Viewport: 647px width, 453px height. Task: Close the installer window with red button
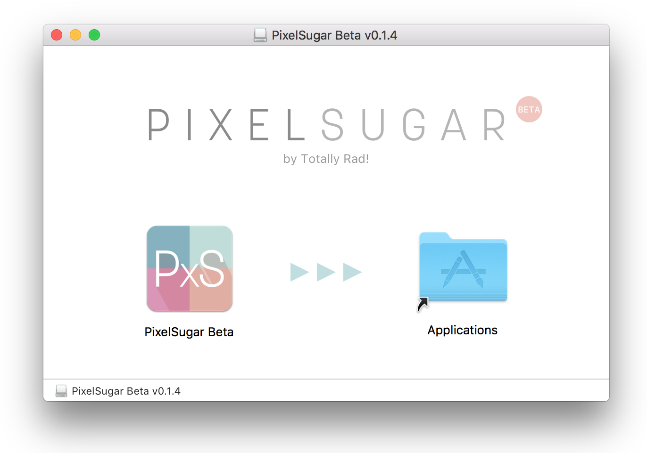point(57,35)
